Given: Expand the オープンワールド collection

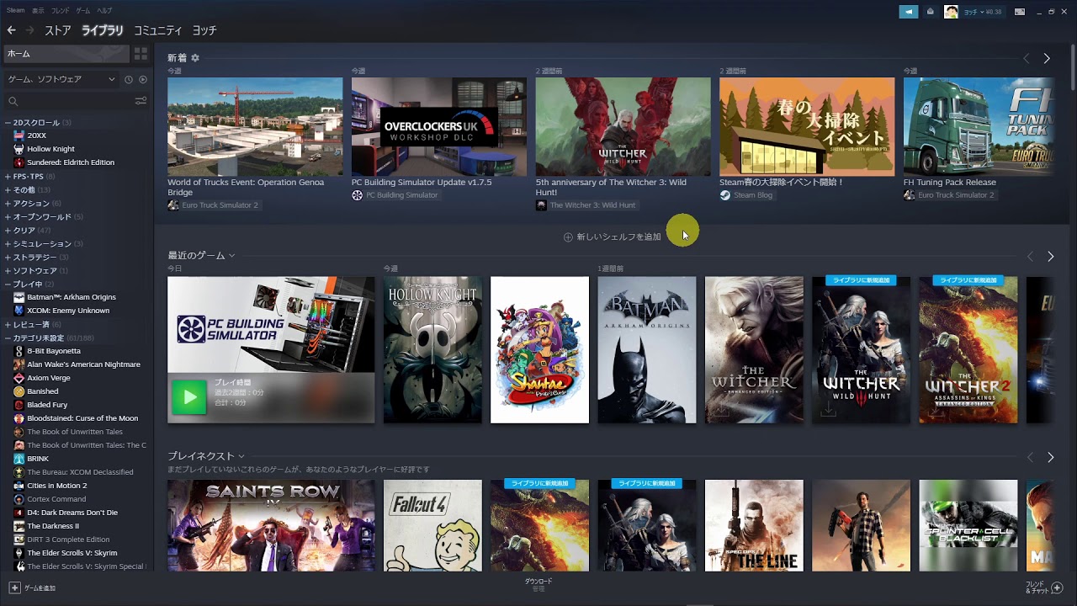Looking at the screenshot, I should [x=8, y=217].
